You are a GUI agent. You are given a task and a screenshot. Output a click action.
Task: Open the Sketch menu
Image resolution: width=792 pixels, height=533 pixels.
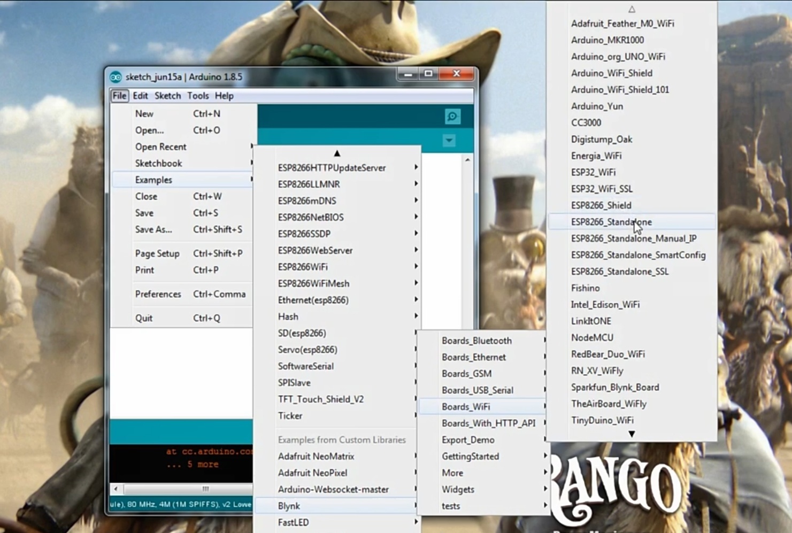click(x=168, y=96)
